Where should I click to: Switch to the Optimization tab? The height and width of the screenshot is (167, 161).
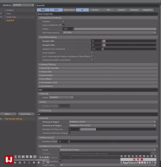(x=69, y=10)
